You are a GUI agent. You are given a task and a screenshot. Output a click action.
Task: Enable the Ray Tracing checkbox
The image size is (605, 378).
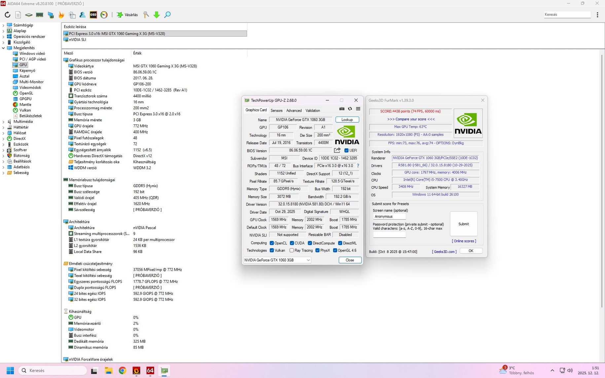pyautogui.click(x=292, y=251)
